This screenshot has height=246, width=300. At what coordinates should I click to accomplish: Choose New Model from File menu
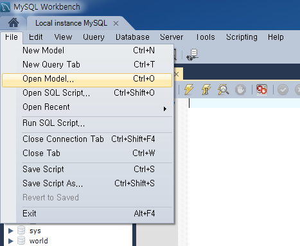87,51
